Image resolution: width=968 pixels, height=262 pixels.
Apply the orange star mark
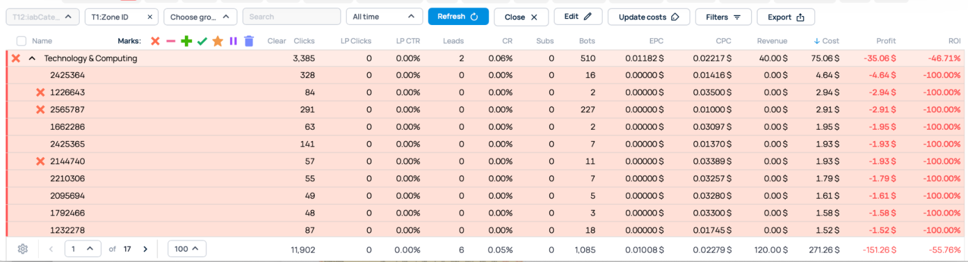pos(218,41)
